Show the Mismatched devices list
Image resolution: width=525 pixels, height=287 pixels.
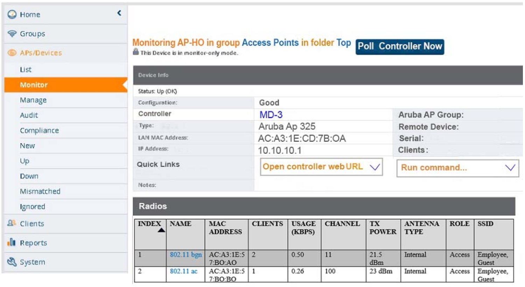point(40,191)
